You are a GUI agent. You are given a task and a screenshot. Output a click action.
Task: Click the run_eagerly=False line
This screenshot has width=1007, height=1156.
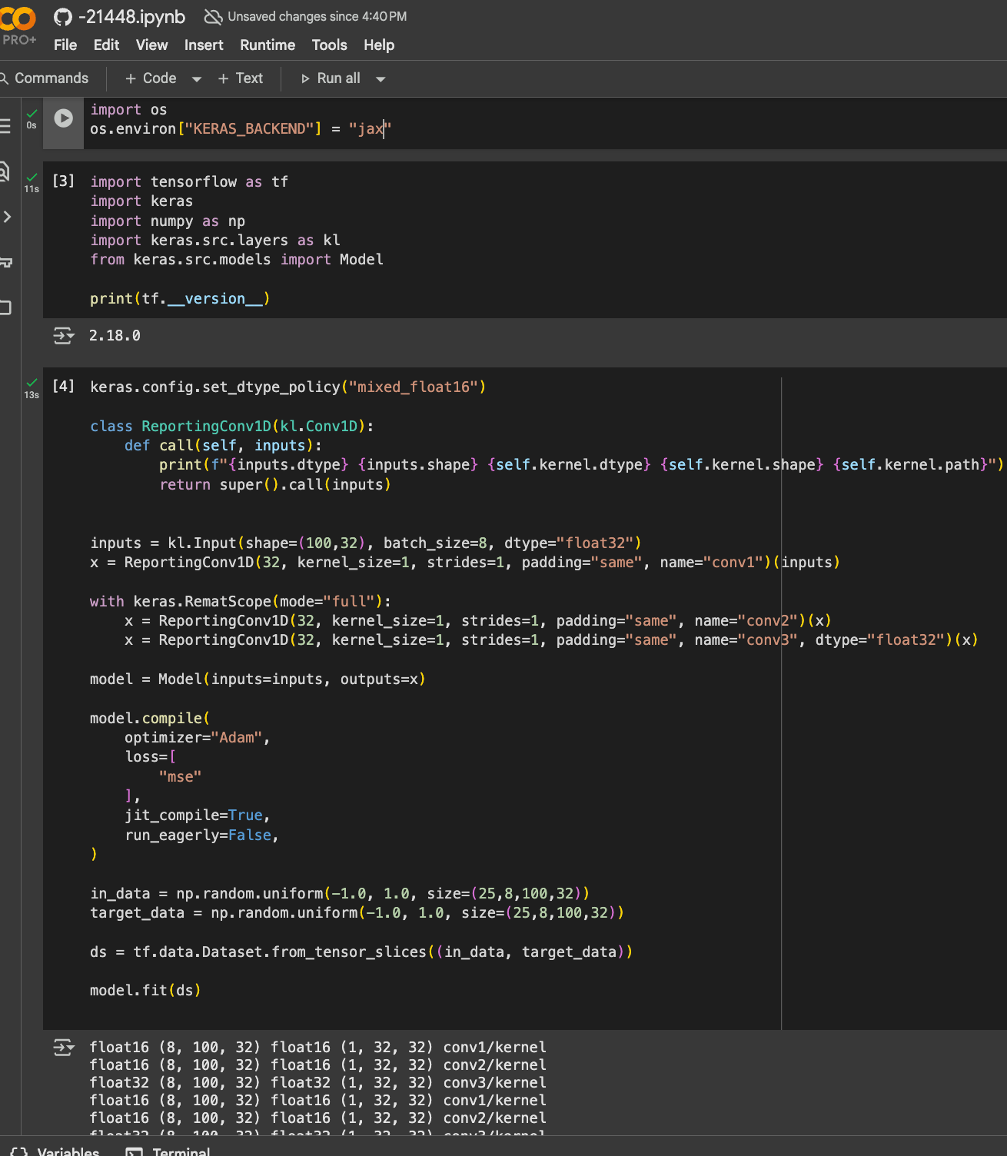[201, 835]
